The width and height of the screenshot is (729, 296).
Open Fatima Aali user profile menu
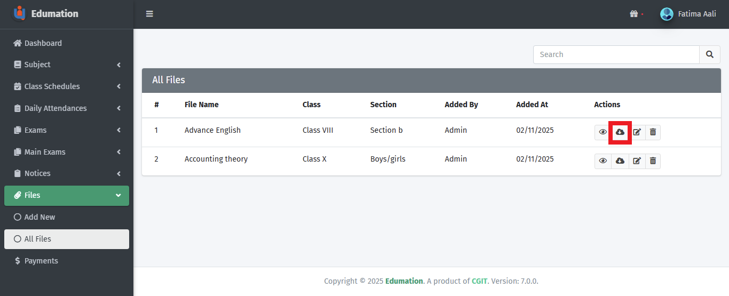coord(688,14)
